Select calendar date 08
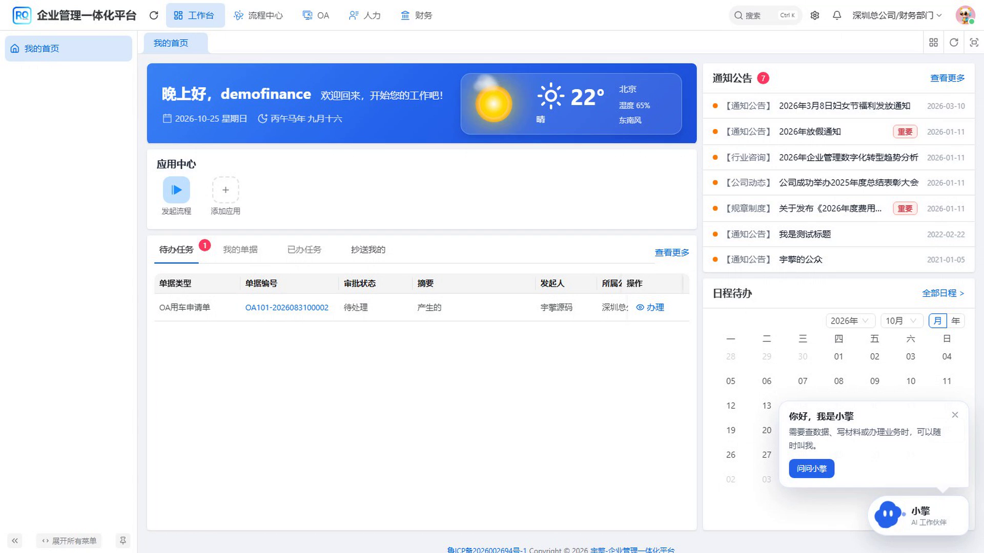 pos(838,381)
